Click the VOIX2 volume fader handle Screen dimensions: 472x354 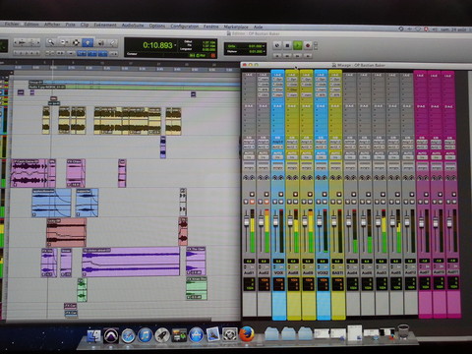pyautogui.click(x=319, y=222)
